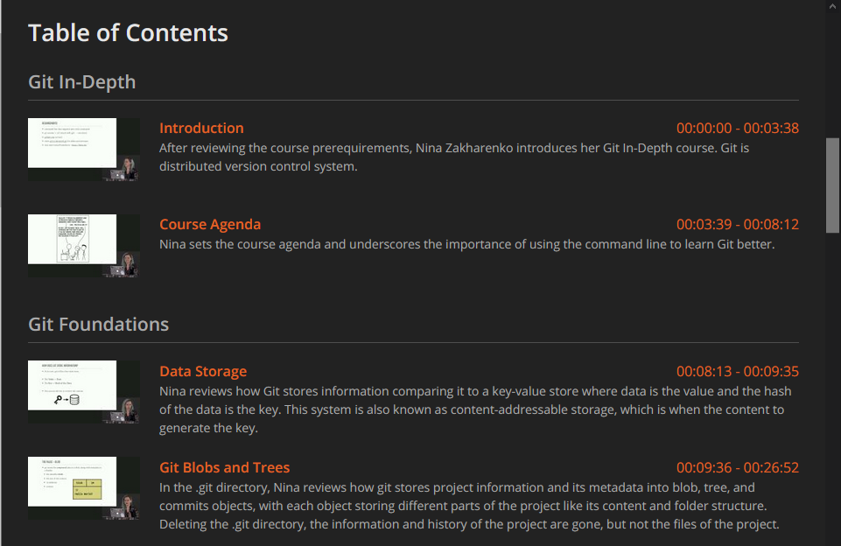This screenshot has width=841, height=546.
Task: Select the Introduction timestamp 00:00:00 - 00:03:38
Action: (738, 128)
